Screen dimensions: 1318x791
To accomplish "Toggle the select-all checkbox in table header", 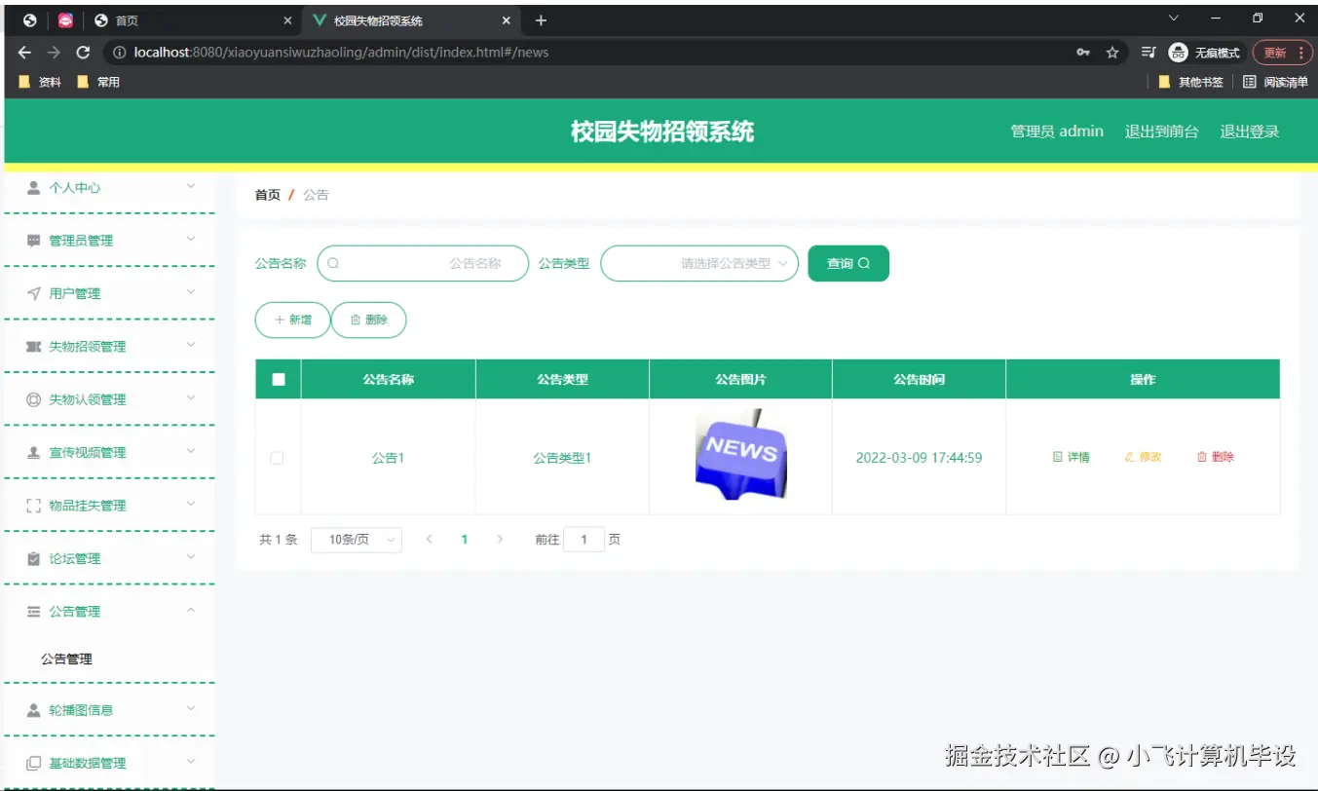I will (x=277, y=379).
